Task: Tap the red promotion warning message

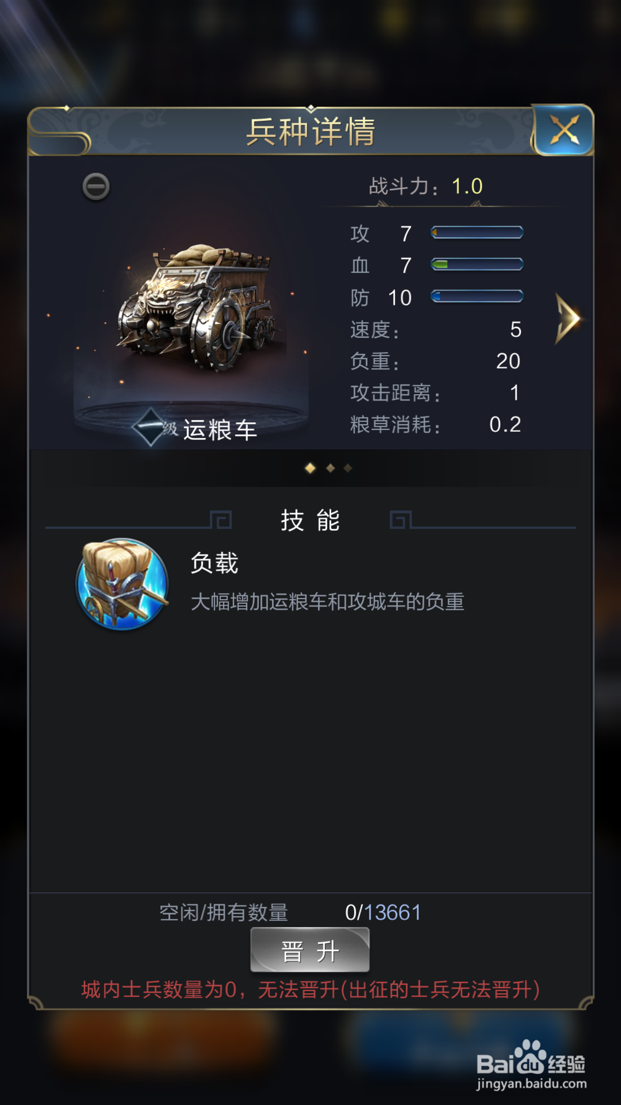Action: tap(310, 989)
